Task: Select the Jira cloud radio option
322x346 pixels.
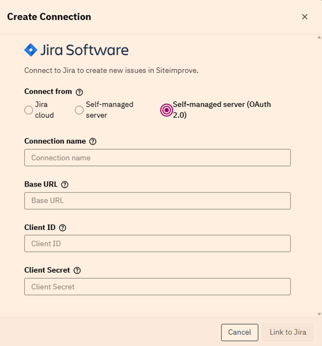Action: tap(29, 110)
